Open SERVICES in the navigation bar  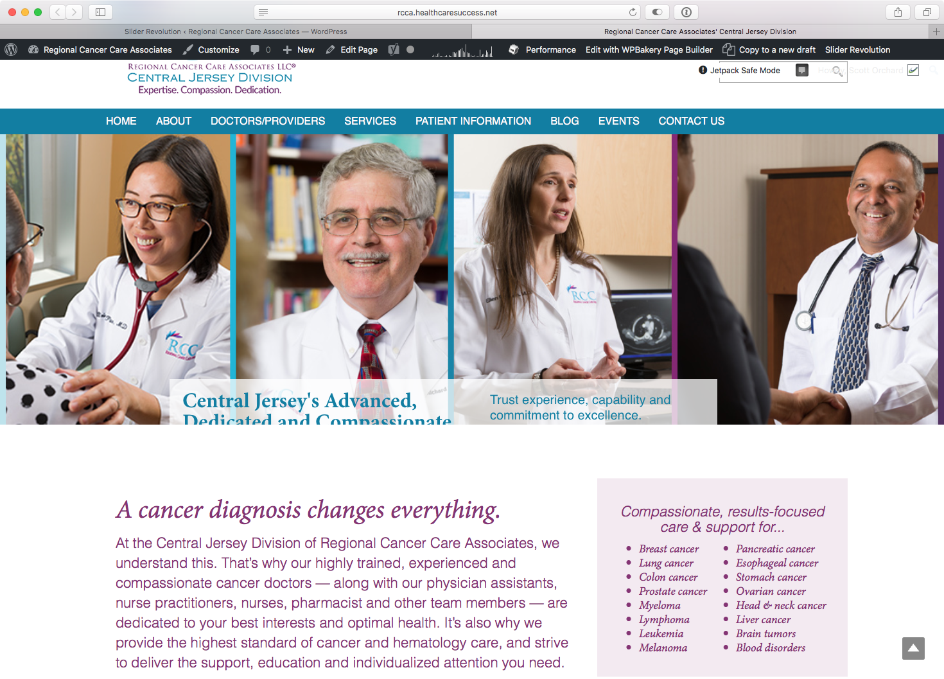pos(370,121)
